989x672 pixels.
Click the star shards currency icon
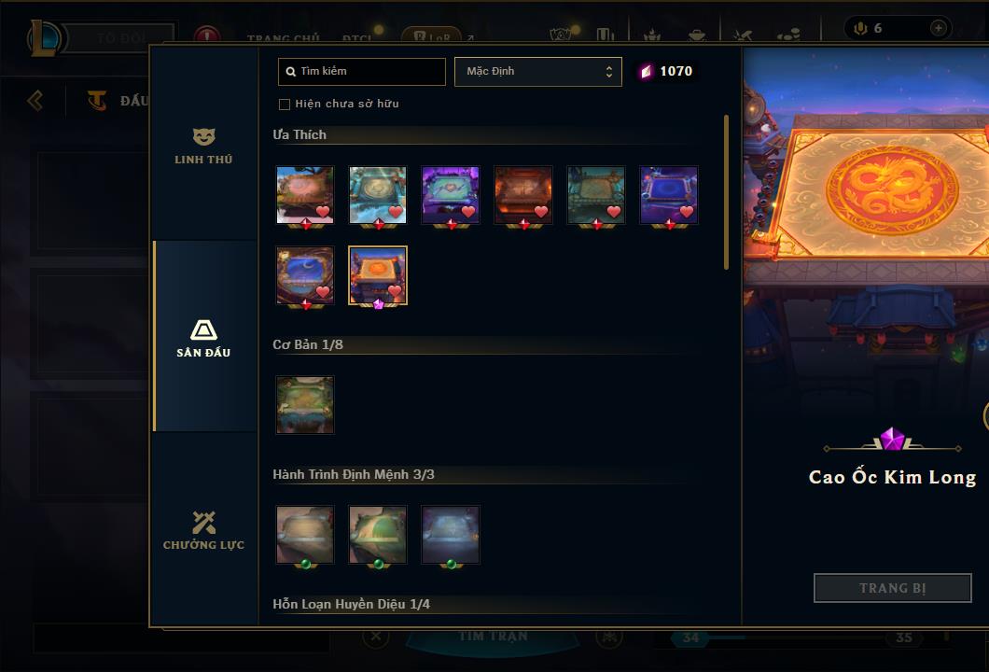[x=646, y=71]
